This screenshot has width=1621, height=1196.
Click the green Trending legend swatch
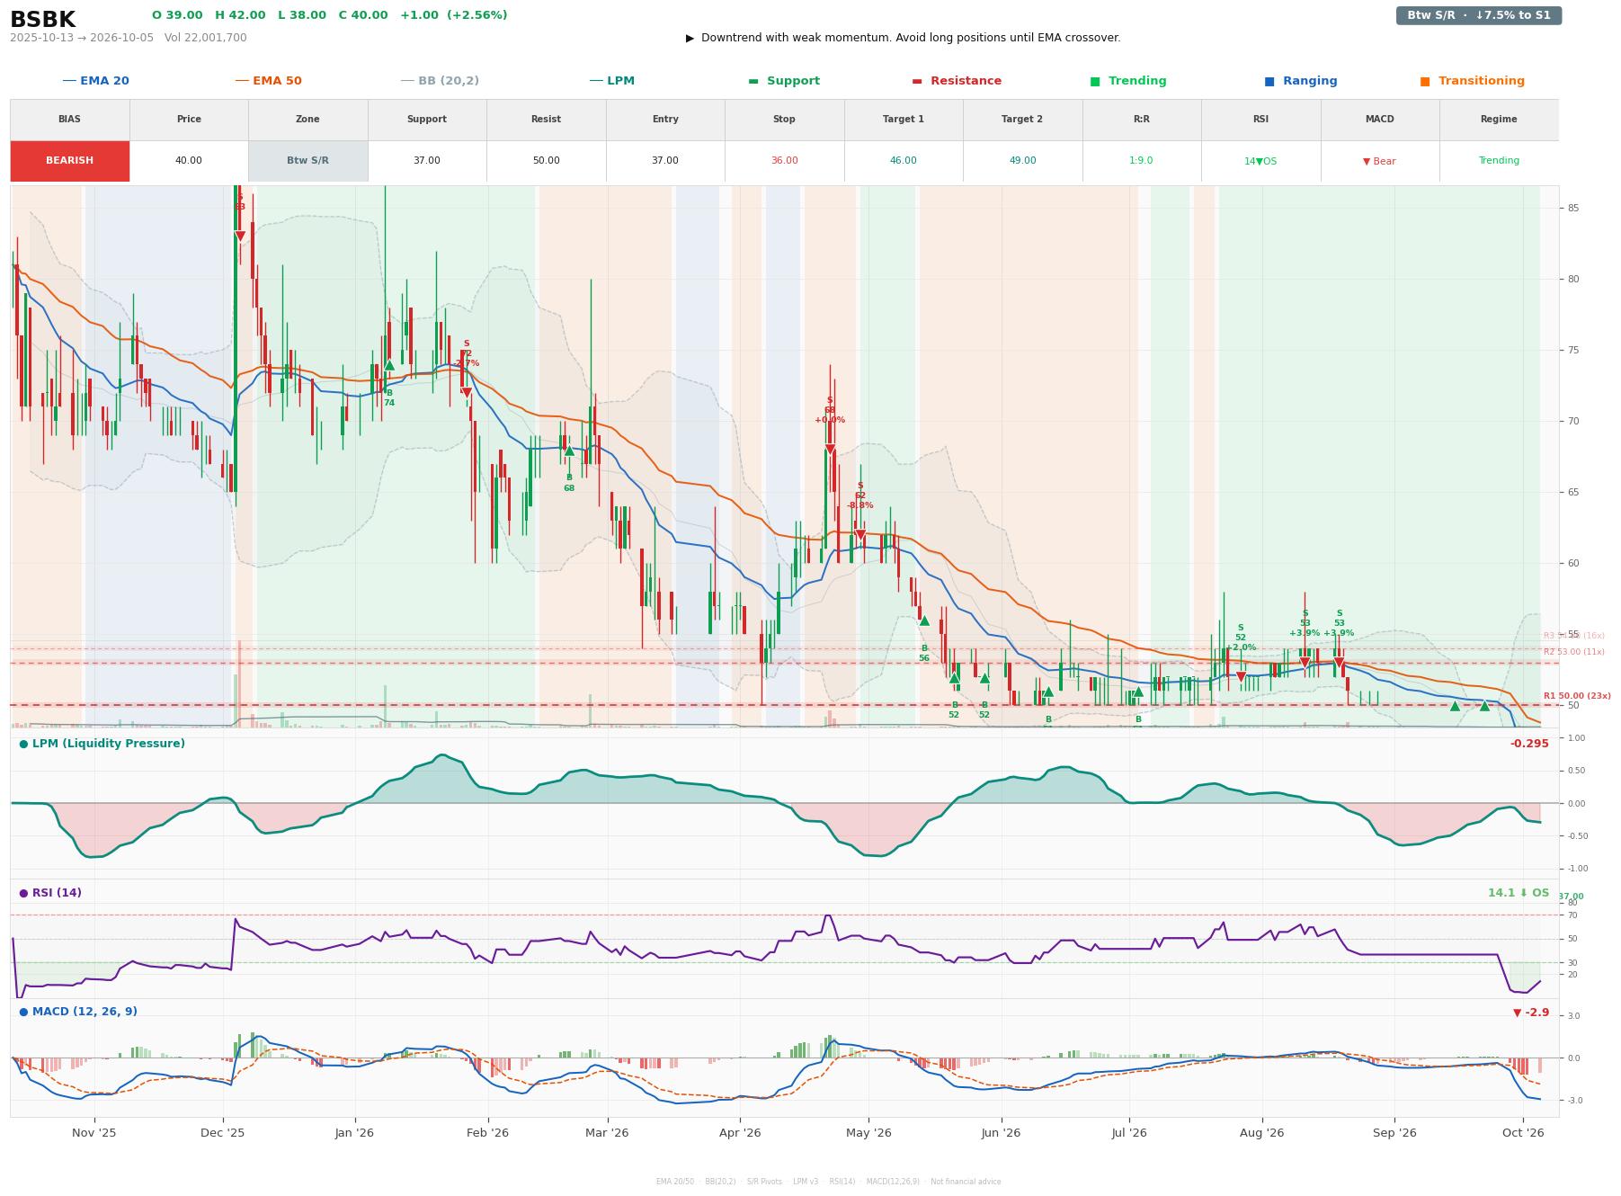click(1095, 81)
